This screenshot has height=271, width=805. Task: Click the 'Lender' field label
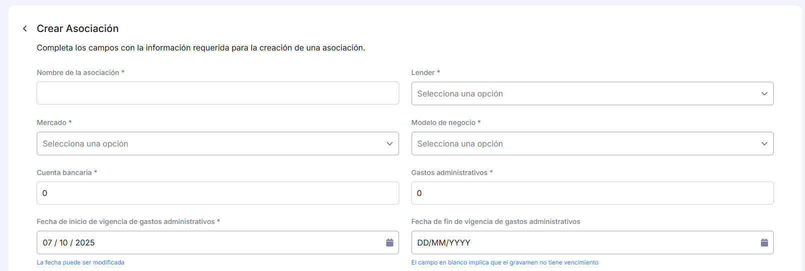point(423,72)
